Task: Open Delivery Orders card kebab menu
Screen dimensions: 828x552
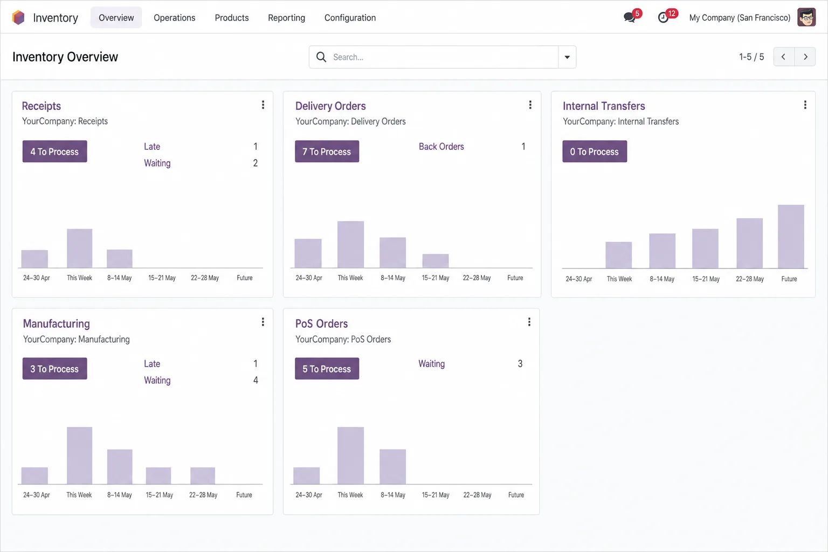Action: click(x=530, y=105)
